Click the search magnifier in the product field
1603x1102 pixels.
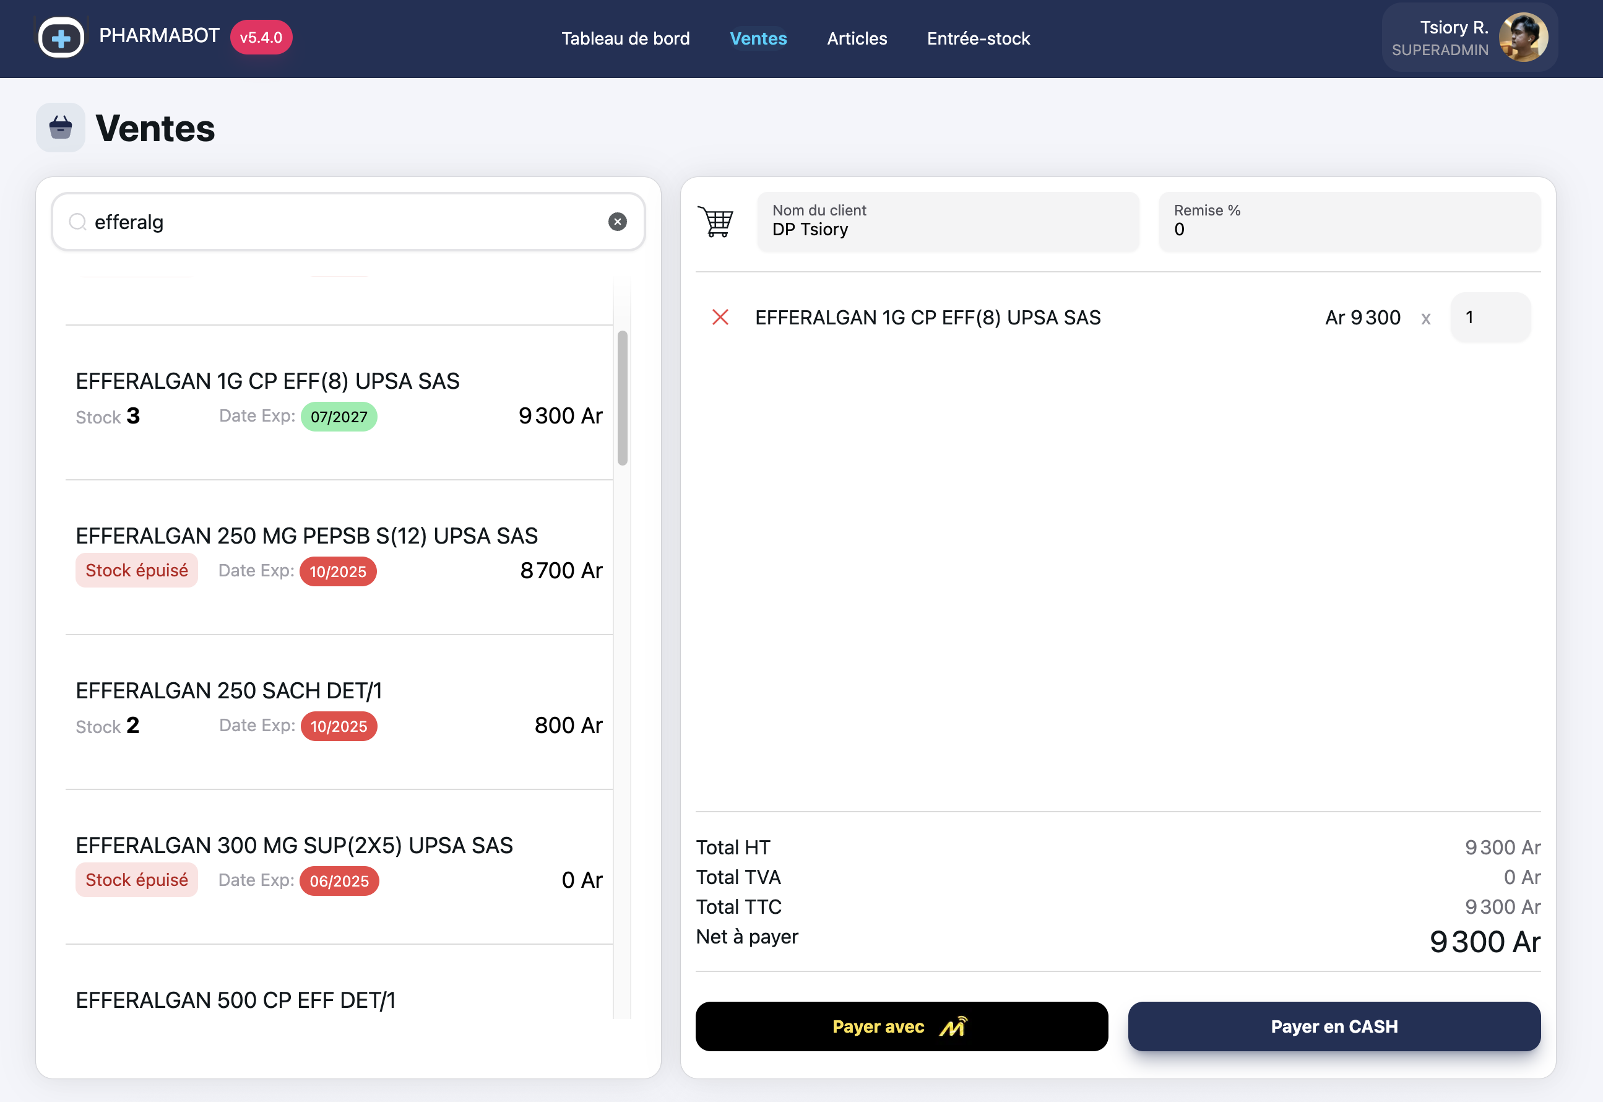[x=77, y=222]
